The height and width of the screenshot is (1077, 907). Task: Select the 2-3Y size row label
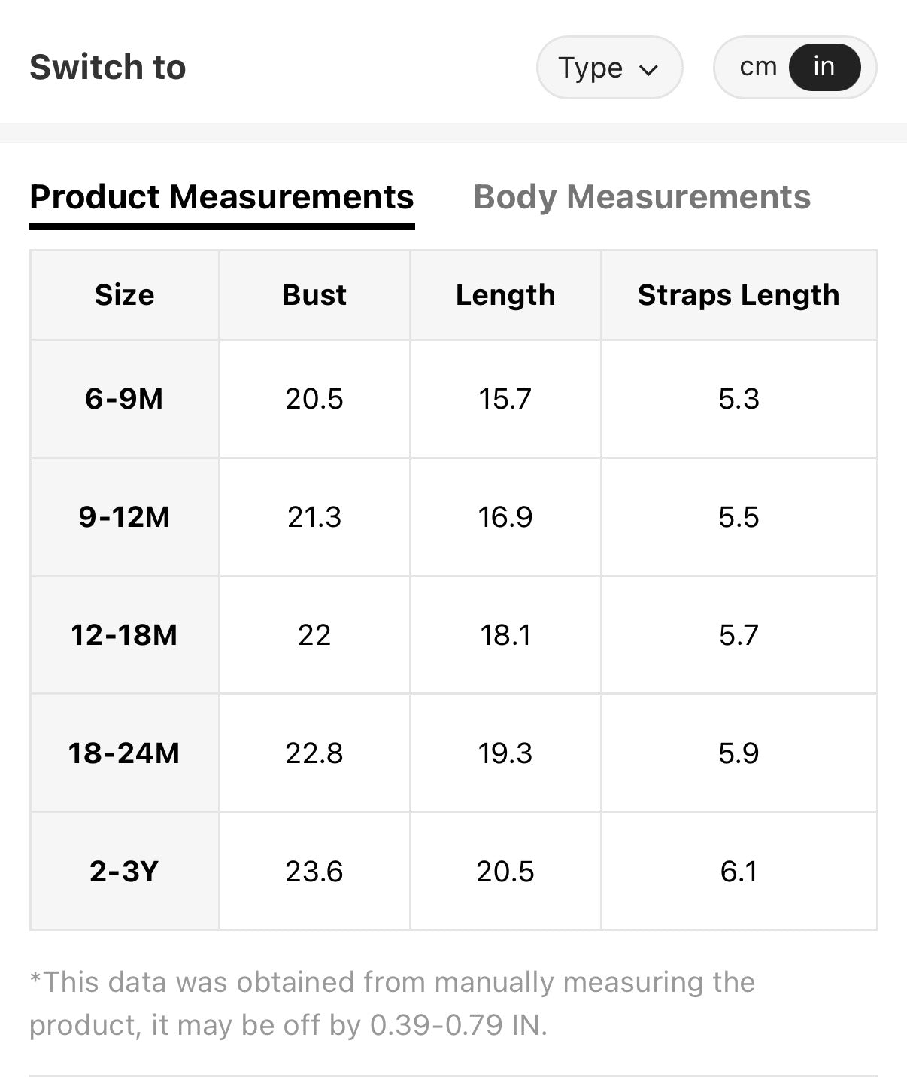pos(125,872)
